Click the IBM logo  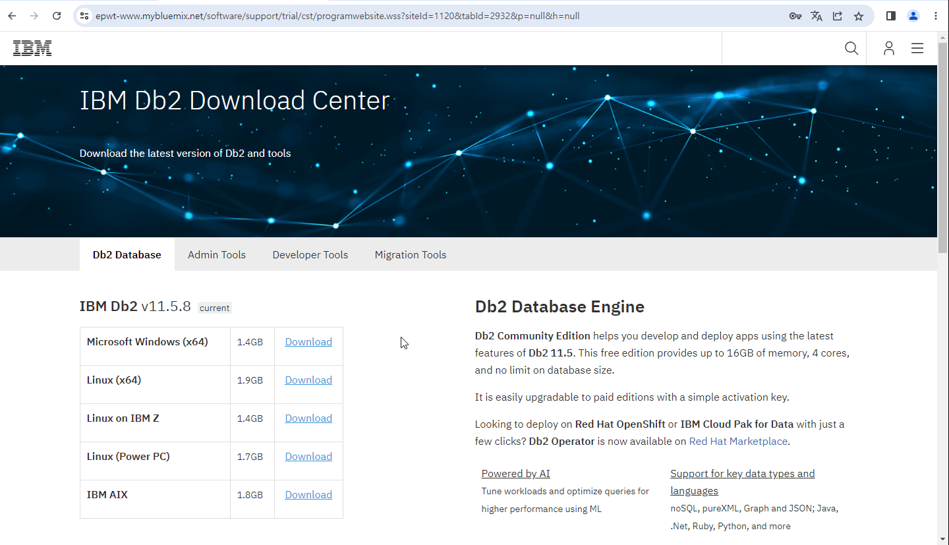click(32, 48)
